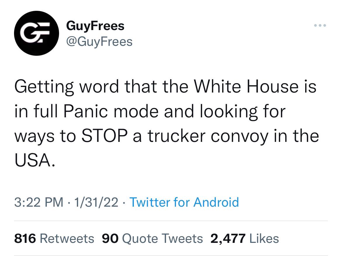View the 2,477 Likes list
Viewport: 342px width, 256px height.
click(244, 238)
